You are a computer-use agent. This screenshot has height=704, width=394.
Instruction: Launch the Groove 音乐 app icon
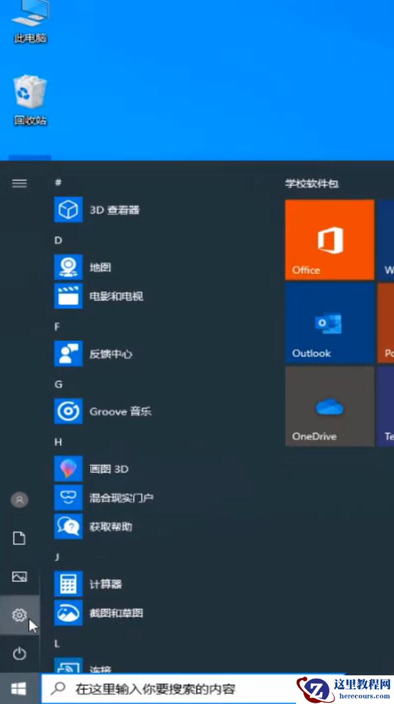pos(68,411)
